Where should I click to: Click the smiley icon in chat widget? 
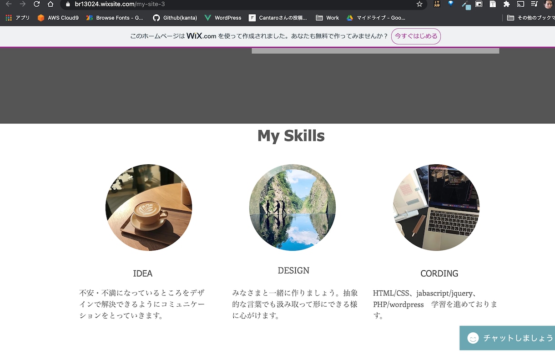(x=473, y=338)
